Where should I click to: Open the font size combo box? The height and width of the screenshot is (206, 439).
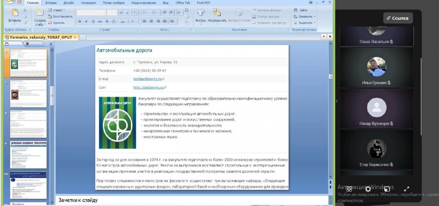[112, 13]
